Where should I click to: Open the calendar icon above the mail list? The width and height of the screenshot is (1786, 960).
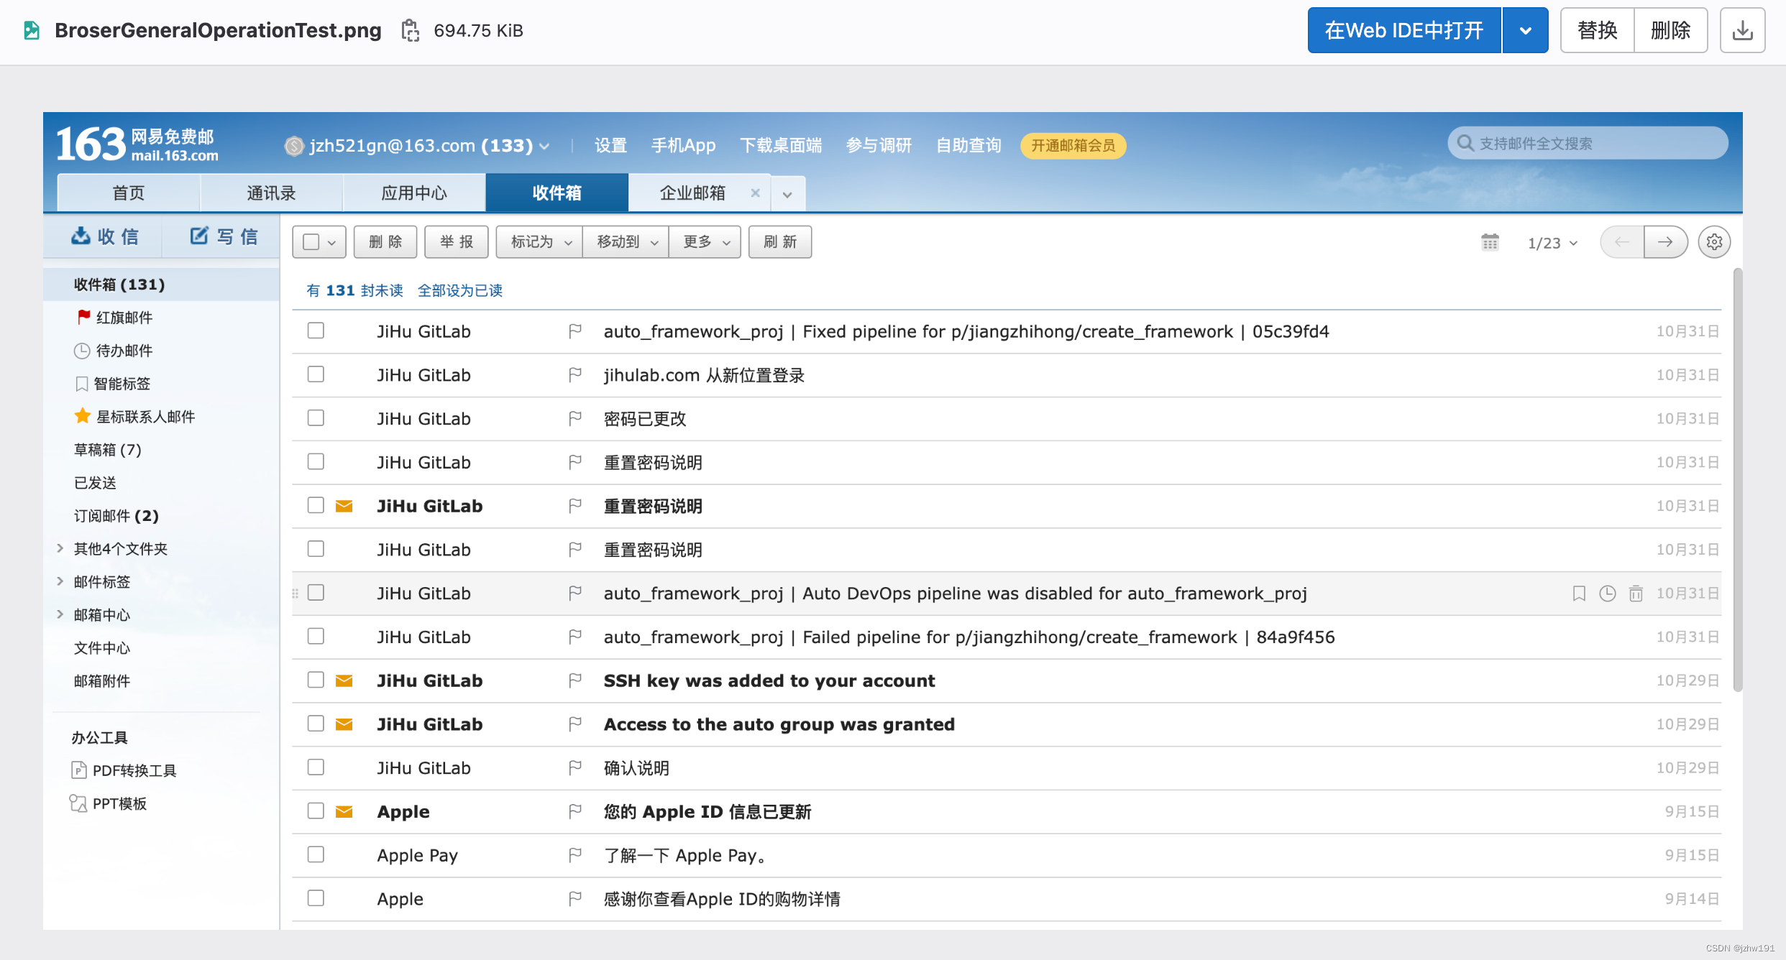point(1490,242)
